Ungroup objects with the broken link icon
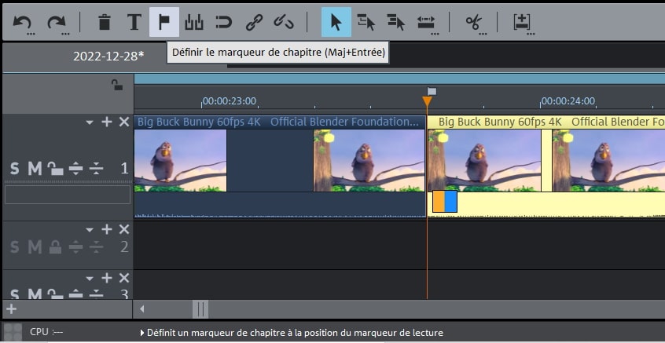Image resolution: width=665 pixels, height=343 pixels. pos(284,22)
